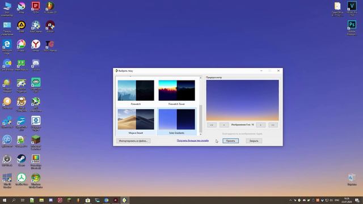The height and width of the screenshot is (204, 363).
Task: Open the notification center in system tray
Action: coord(357,200)
